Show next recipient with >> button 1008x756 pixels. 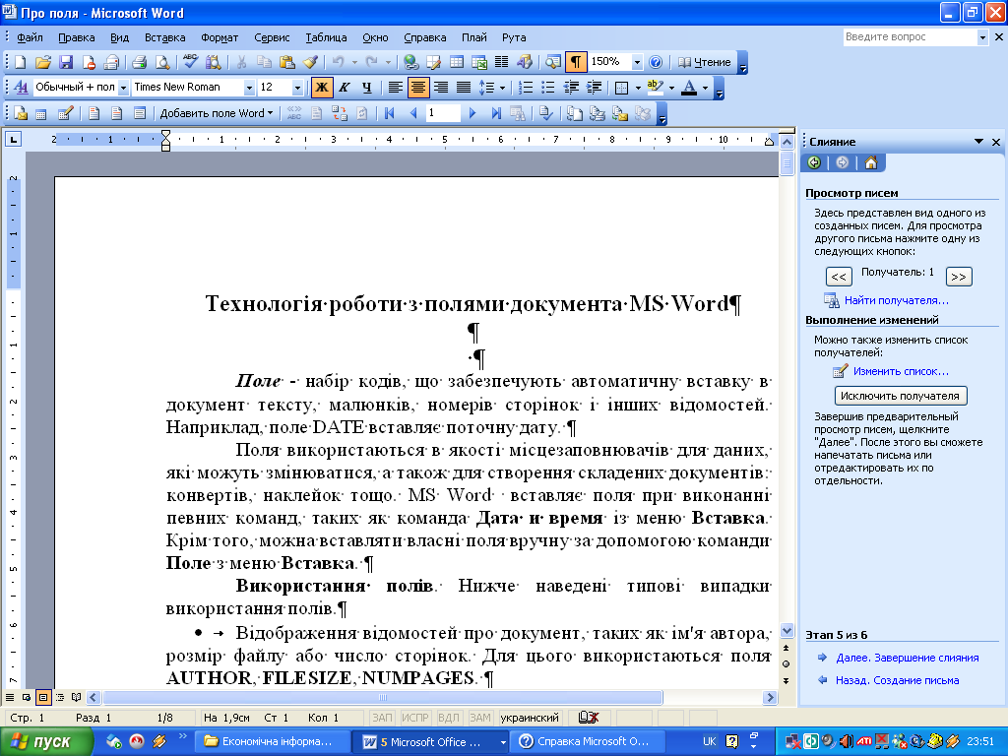coord(959,277)
